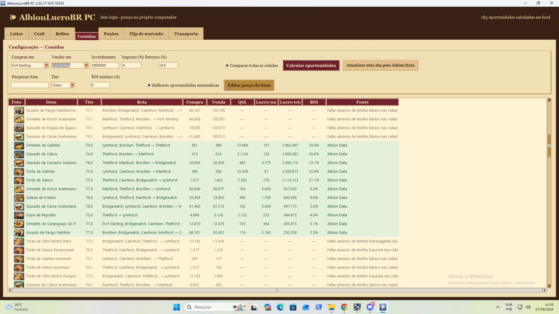559x314 pixels.
Task: Show hidden system tray icons
Action: tap(498, 307)
